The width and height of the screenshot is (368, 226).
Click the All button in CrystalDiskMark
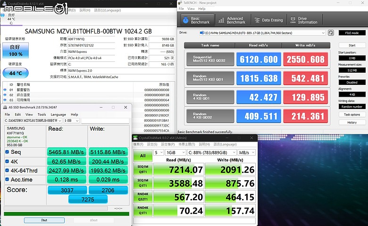click(x=142, y=156)
